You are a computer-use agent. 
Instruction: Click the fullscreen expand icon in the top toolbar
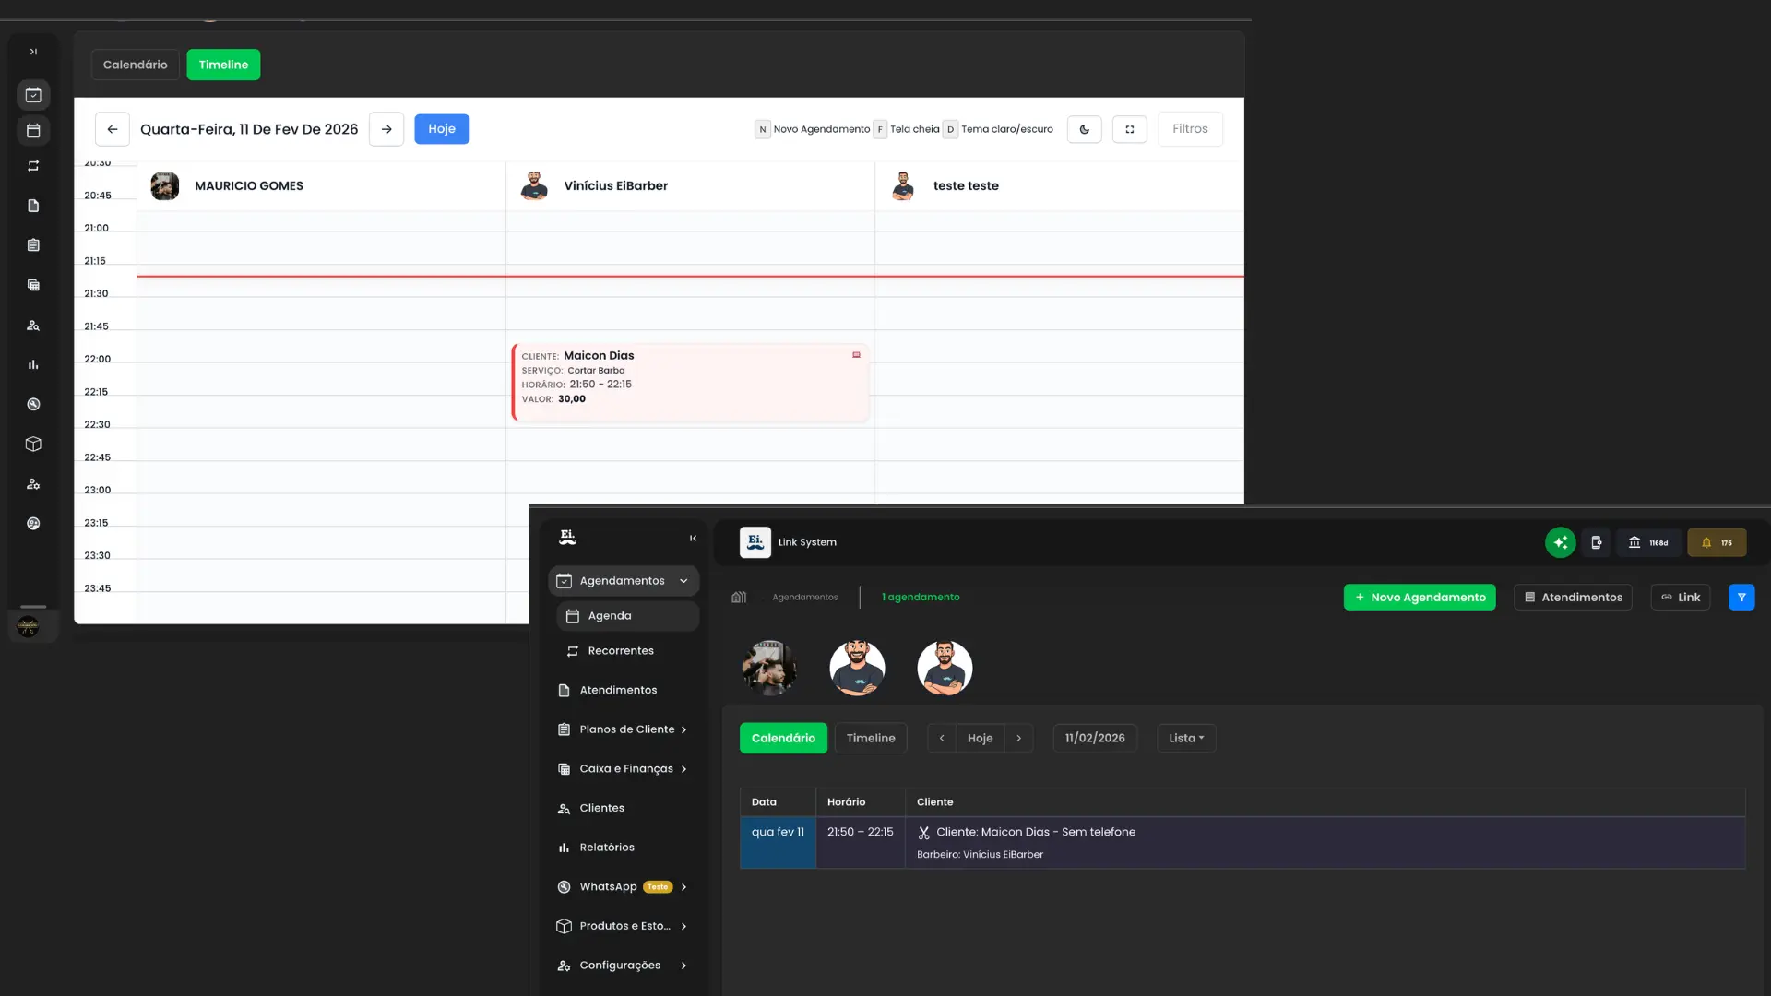click(1130, 129)
